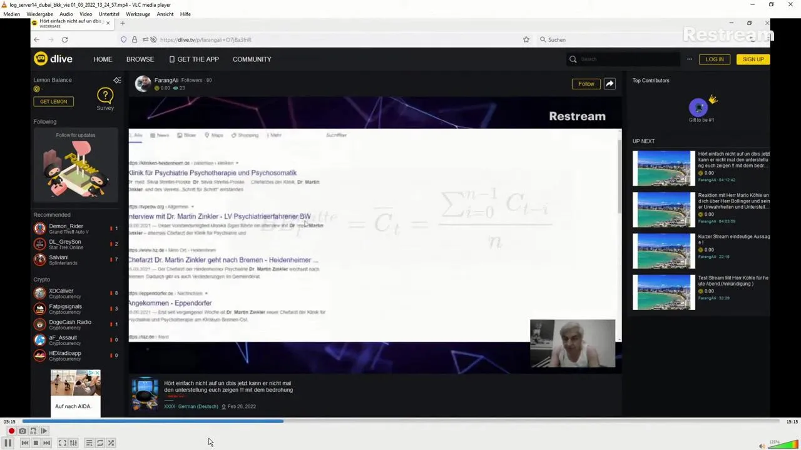Open DogeCash.Radio channel
The height and width of the screenshot is (450, 801).
[75, 324]
